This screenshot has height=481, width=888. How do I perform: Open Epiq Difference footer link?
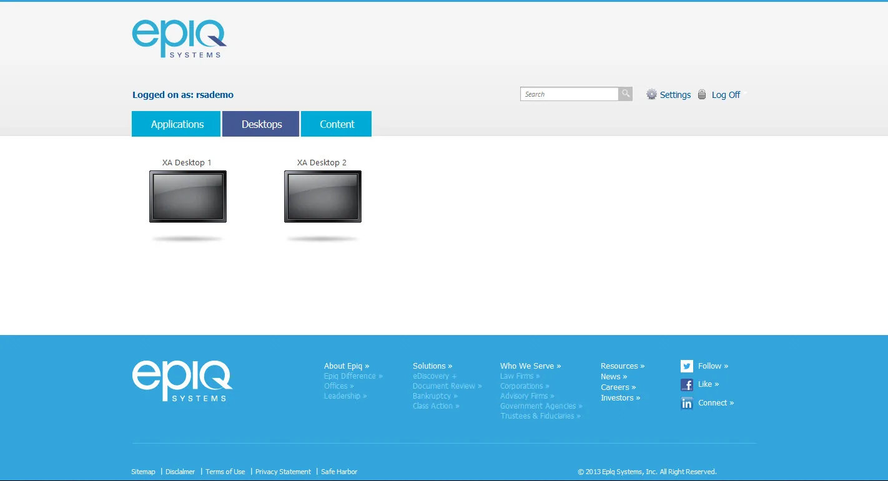click(353, 376)
